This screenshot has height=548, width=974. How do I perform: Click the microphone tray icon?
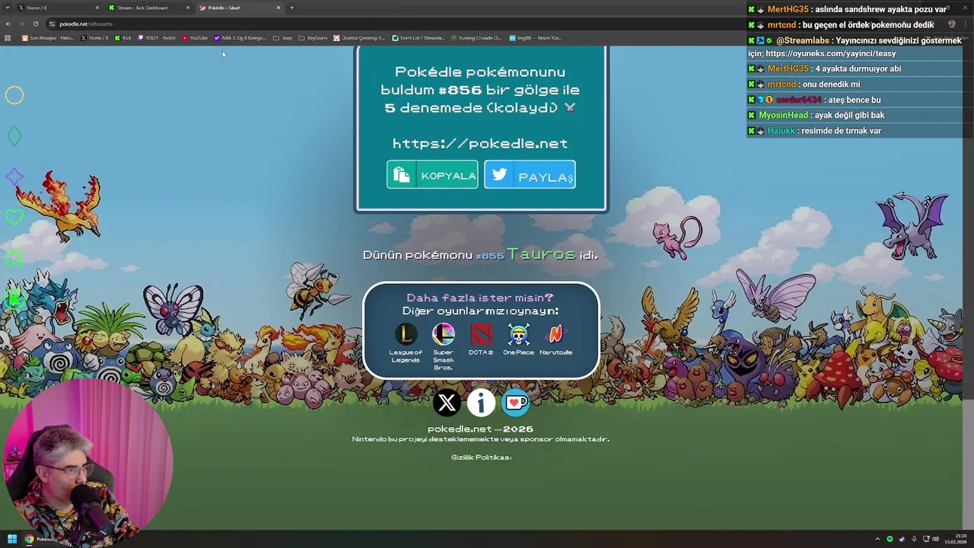[x=914, y=539]
